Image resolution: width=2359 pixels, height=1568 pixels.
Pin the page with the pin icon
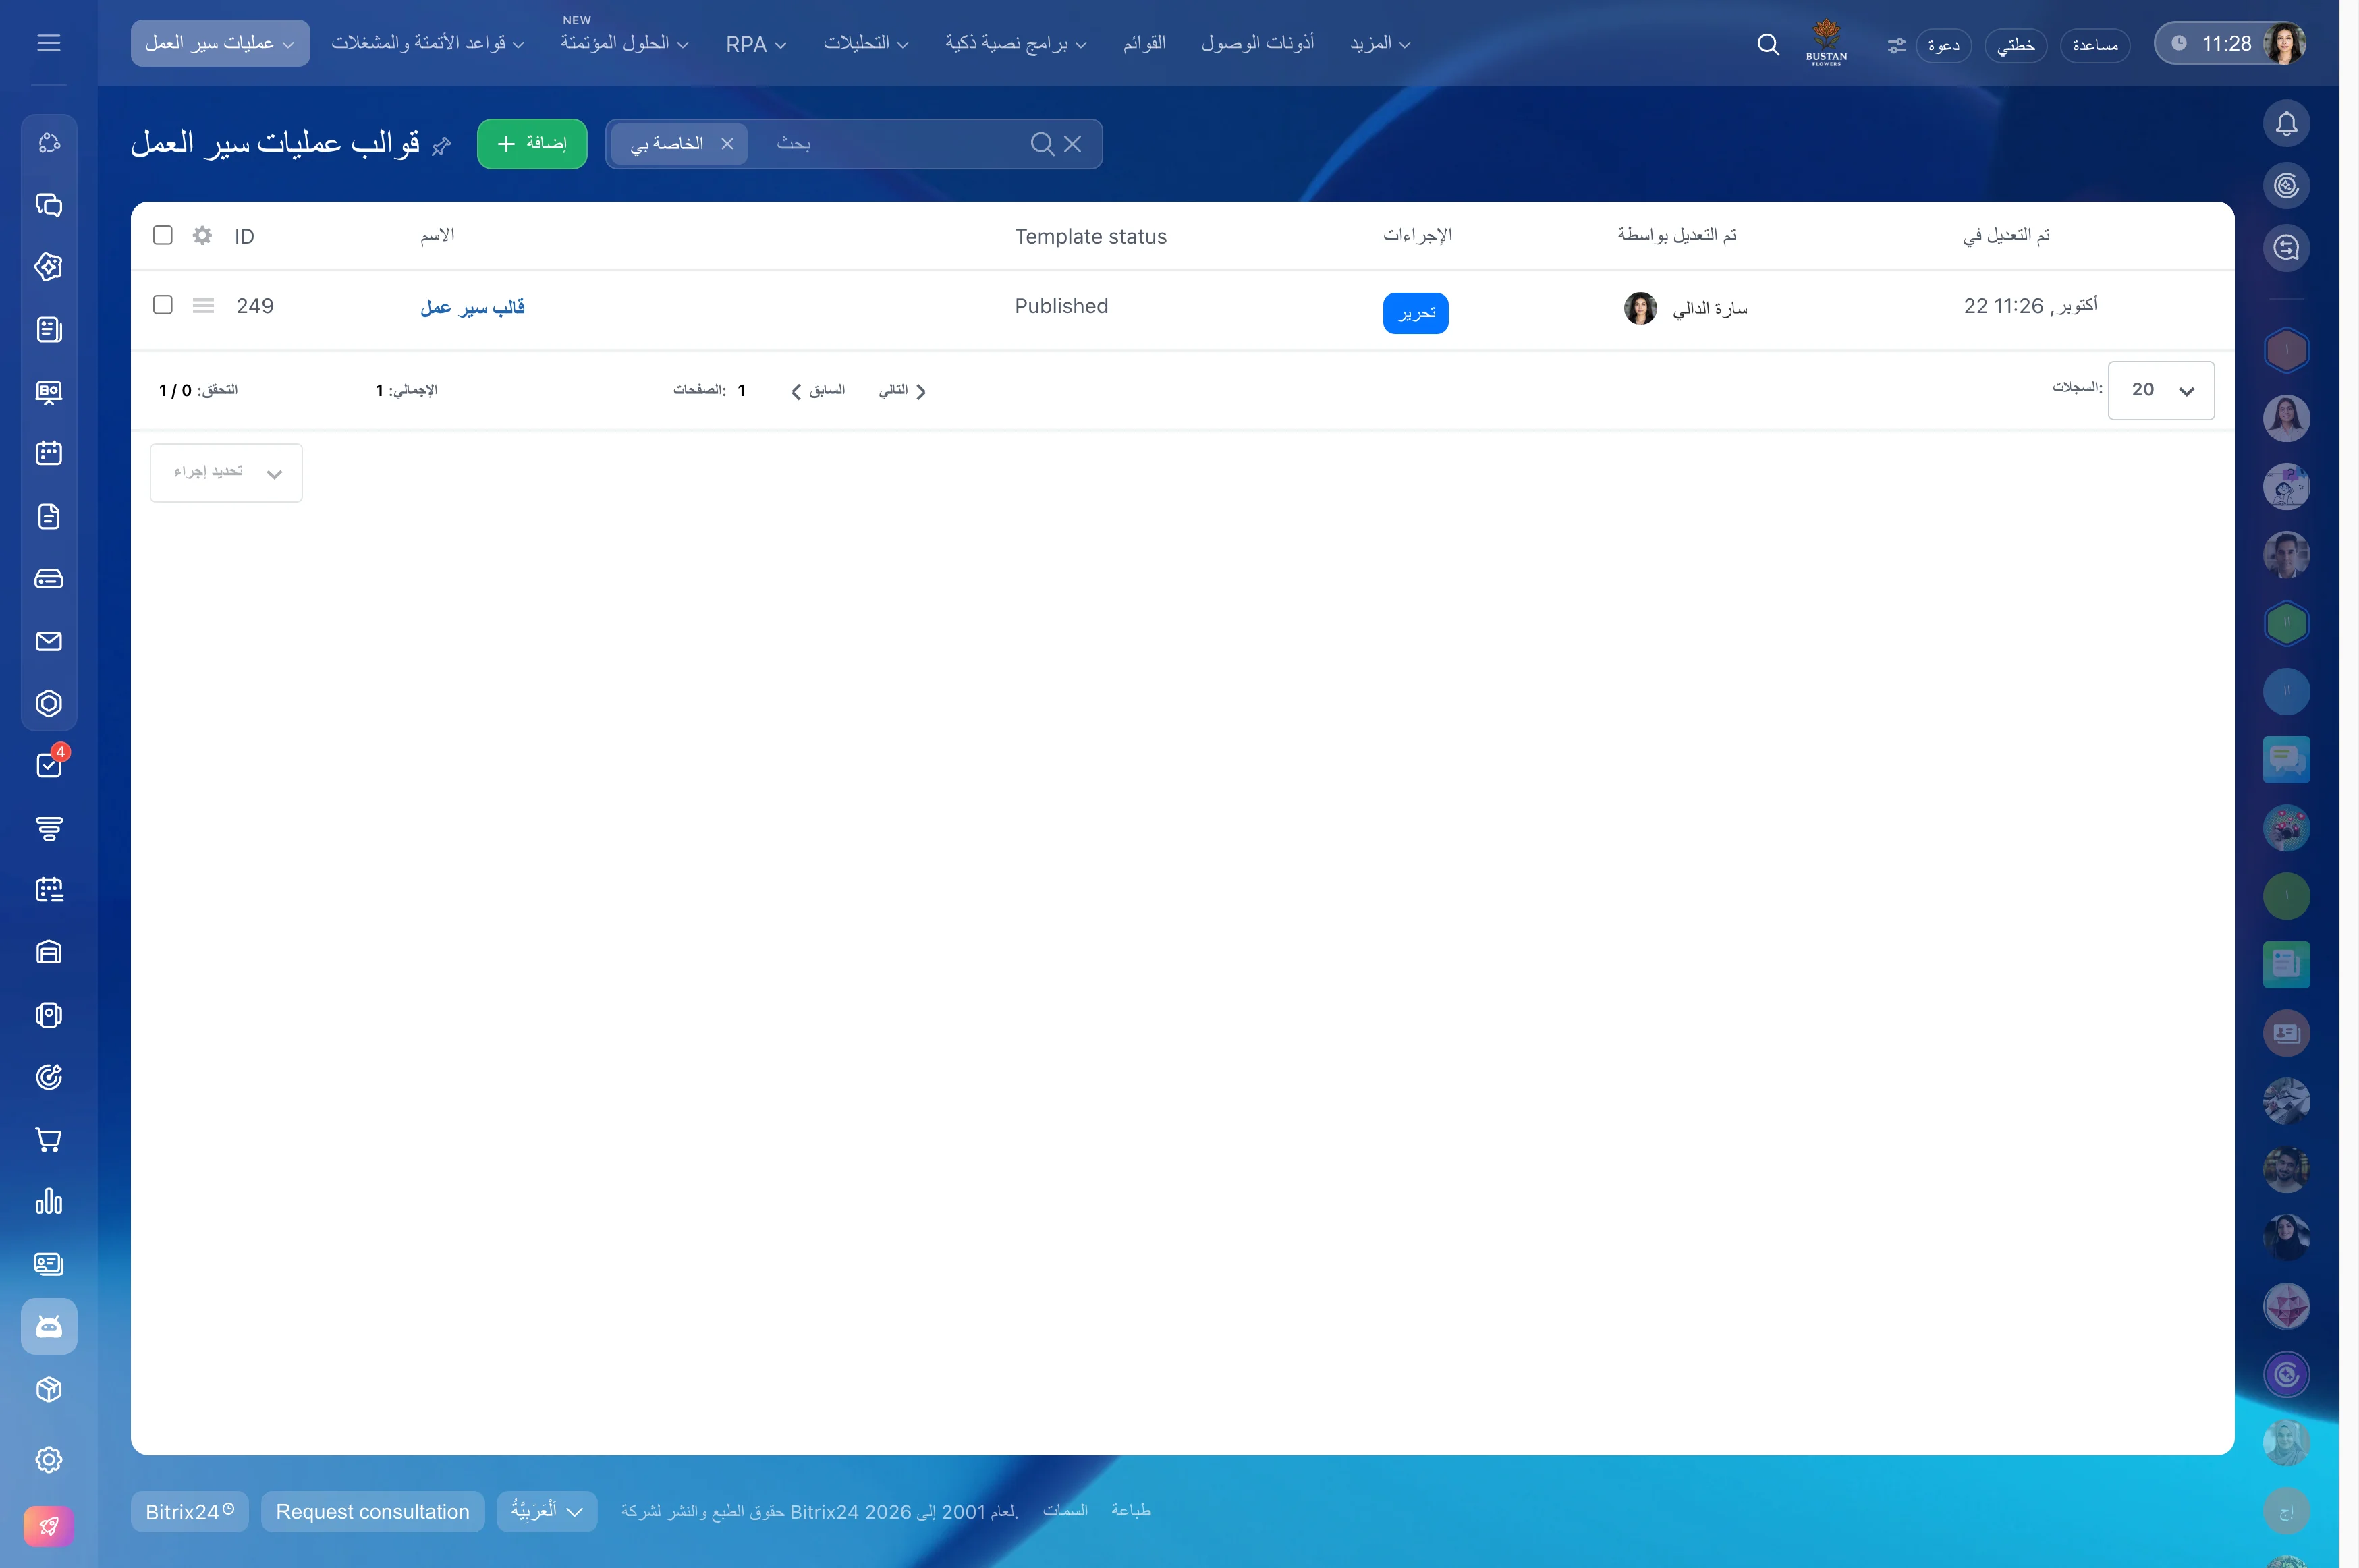[x=441, y=146]
